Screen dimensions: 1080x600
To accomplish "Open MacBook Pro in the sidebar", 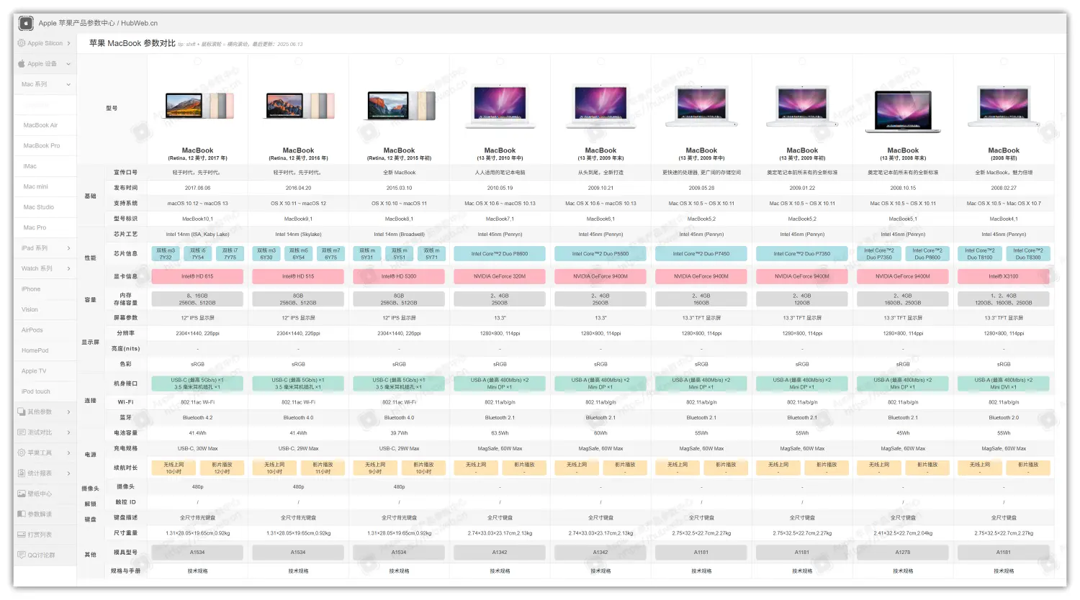I will 42,145.
